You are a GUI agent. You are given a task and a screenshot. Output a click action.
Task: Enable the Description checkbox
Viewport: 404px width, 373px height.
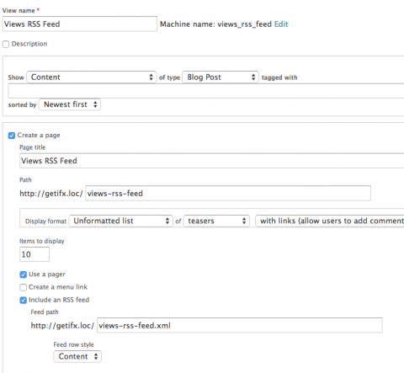(6, 44)
